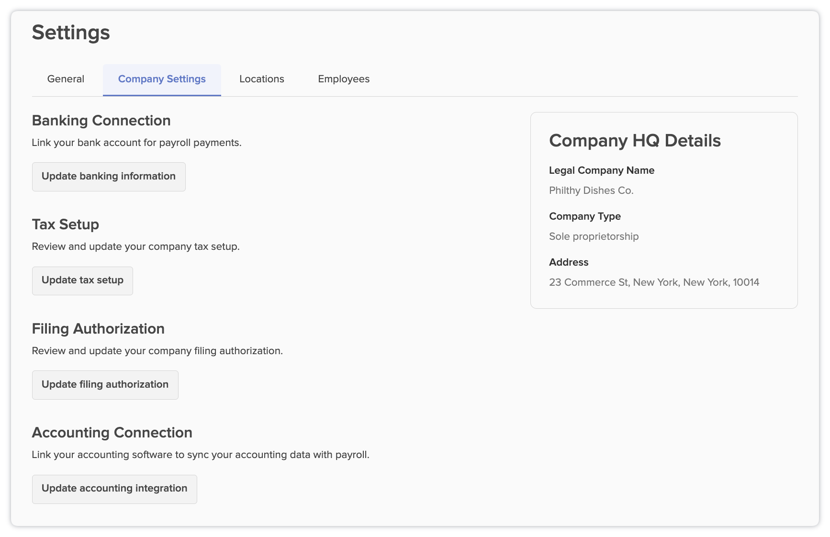This screenshot has width=830, height=537.
Task: Click the Sole proprietorship value
Action: click(x=594, y=236)
